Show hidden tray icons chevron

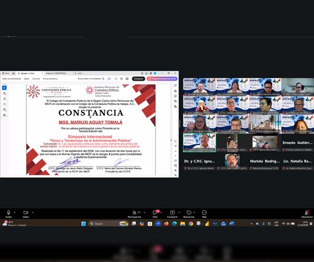(x=252, y=224)
